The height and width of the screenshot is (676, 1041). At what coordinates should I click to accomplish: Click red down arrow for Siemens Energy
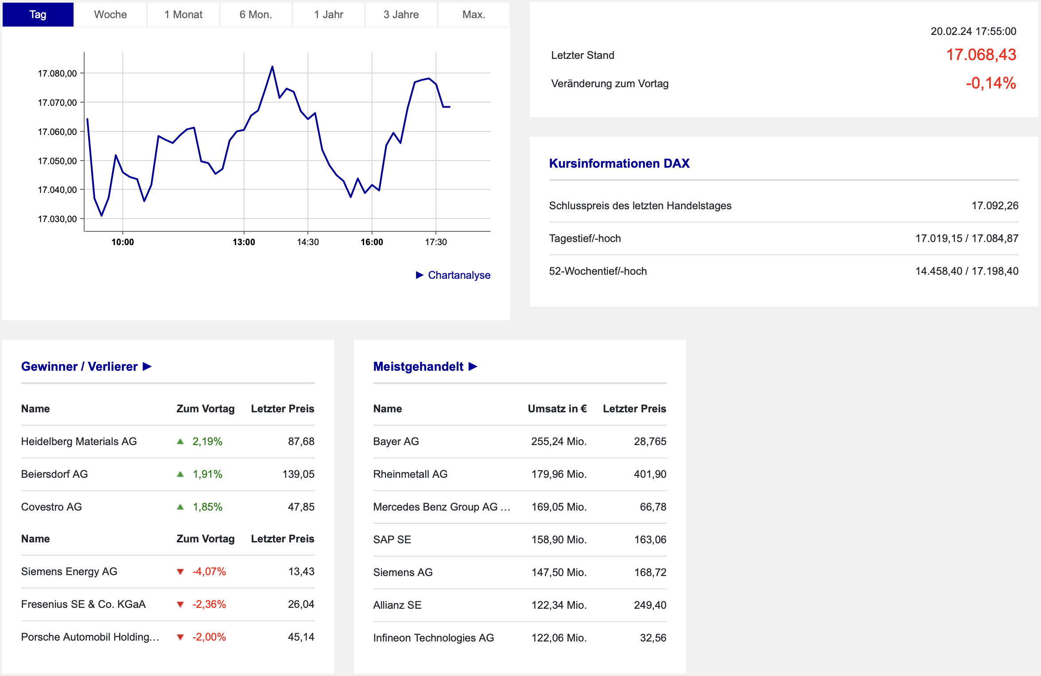(180, 572)
